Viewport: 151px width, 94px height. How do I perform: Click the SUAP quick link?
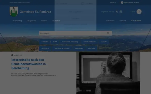(55, 42)
